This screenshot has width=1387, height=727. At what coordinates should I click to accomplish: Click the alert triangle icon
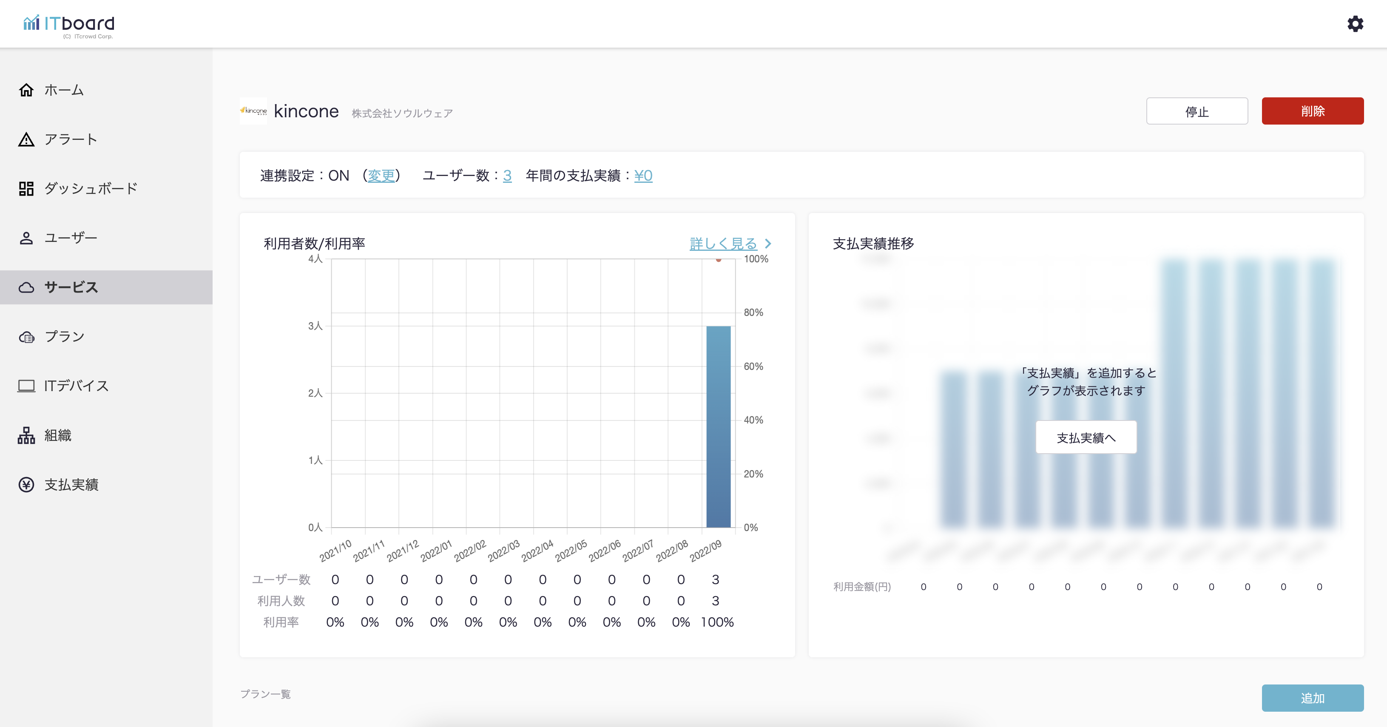26,139
